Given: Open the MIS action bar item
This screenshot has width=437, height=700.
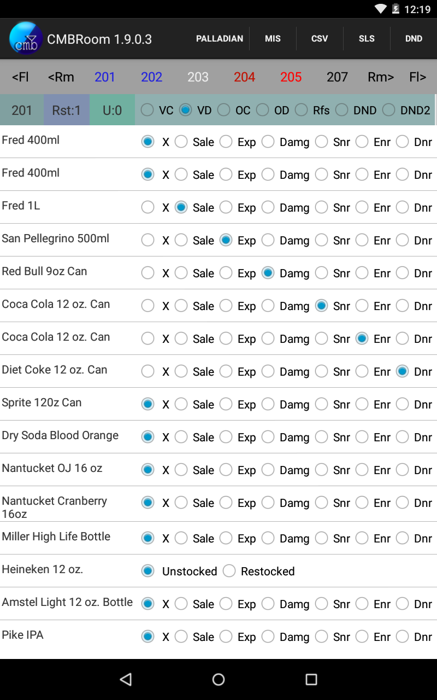Looking at the screenshot, I should point(273,39).
